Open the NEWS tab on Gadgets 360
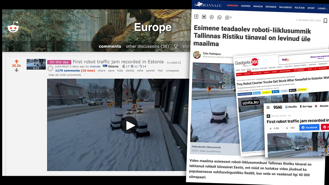Viewport: 329px width, 185px height. (x=249, y=69)
